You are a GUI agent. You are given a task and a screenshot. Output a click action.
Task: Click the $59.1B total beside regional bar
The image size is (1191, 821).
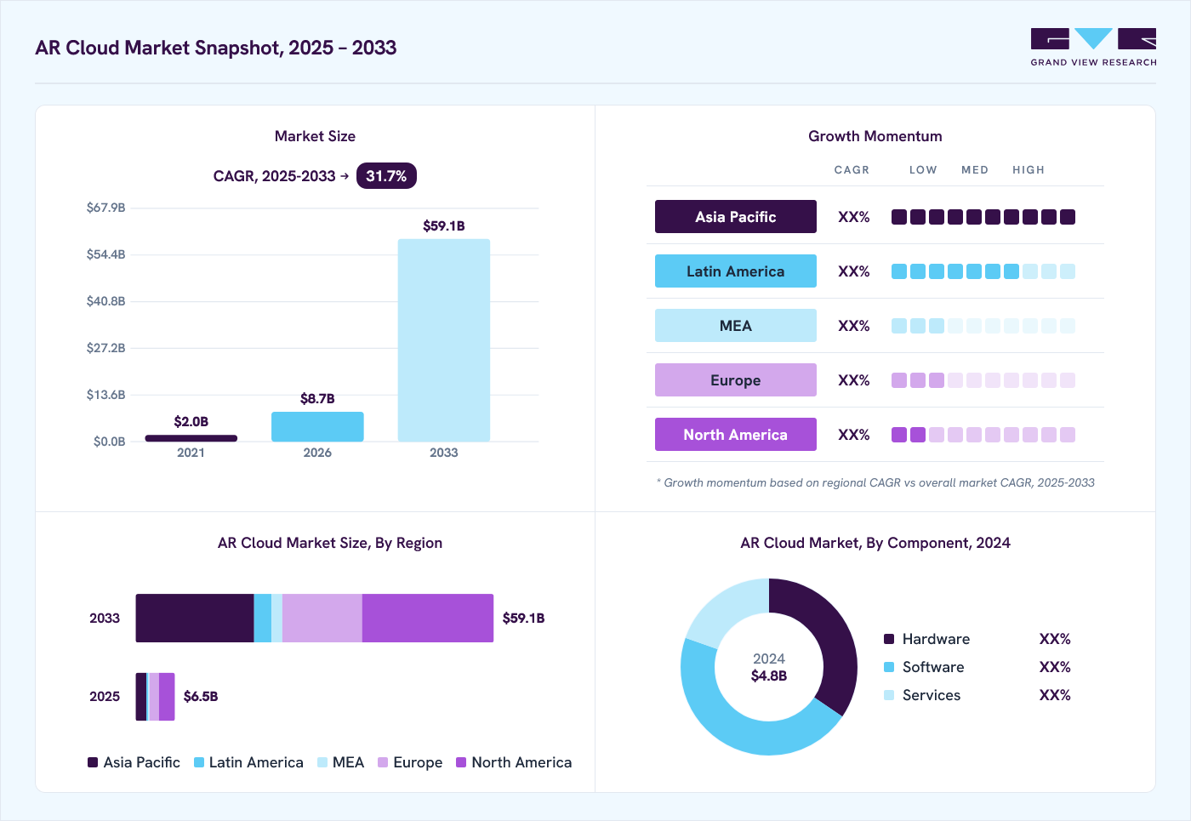[x=523, y=619]
